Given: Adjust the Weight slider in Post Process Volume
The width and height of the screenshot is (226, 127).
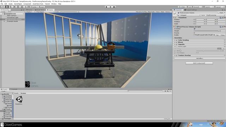Looking at the screenshot, I should tap(206, 31).
